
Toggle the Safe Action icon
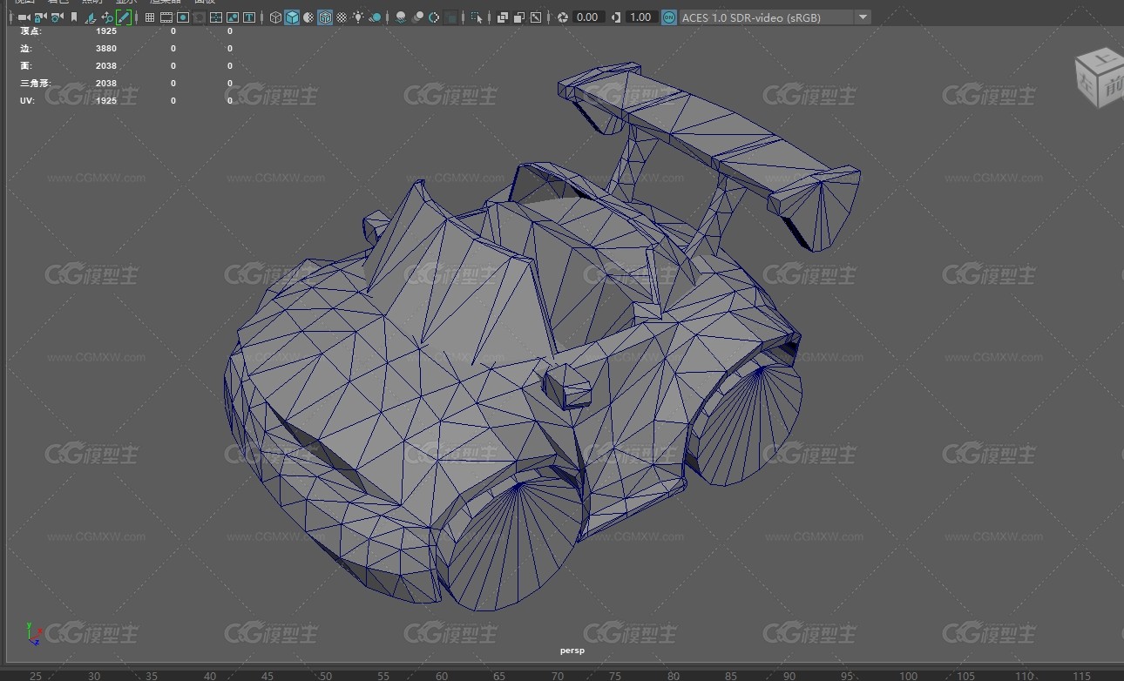[233, 17]
